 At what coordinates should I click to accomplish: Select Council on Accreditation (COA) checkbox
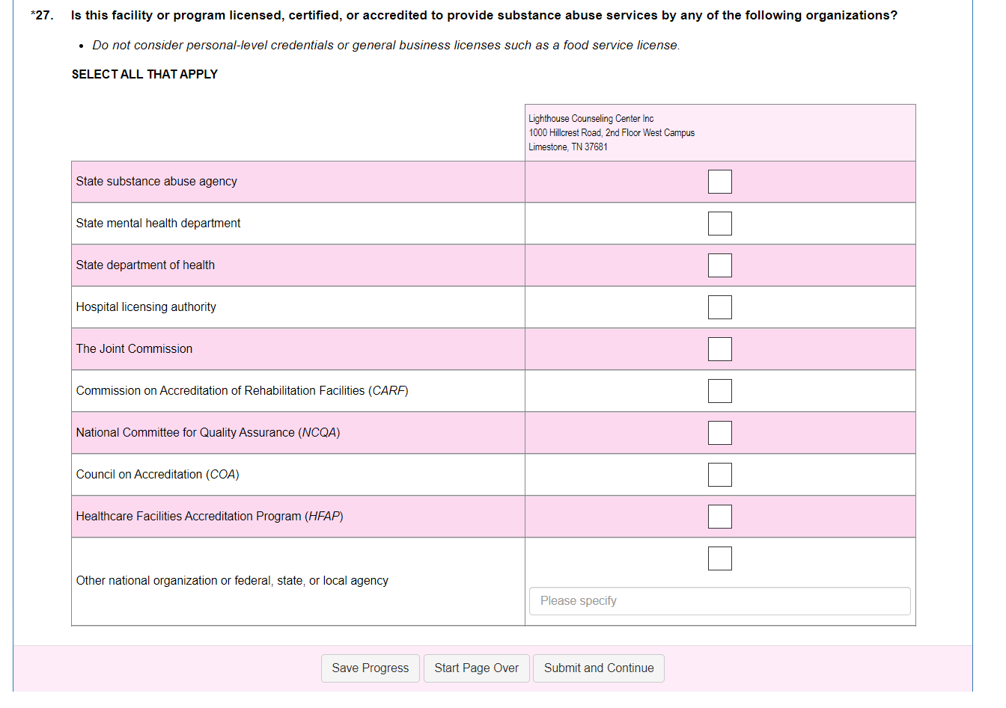point(719,475)
